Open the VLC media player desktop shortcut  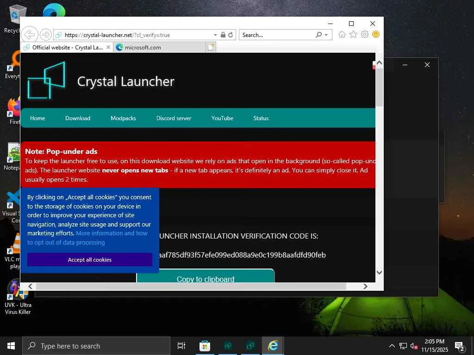tap(13, 251)
